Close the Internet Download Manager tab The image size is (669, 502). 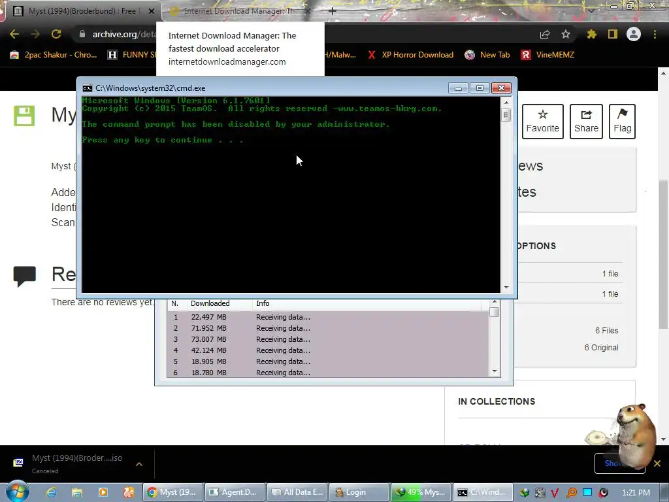tap(308, 11)
